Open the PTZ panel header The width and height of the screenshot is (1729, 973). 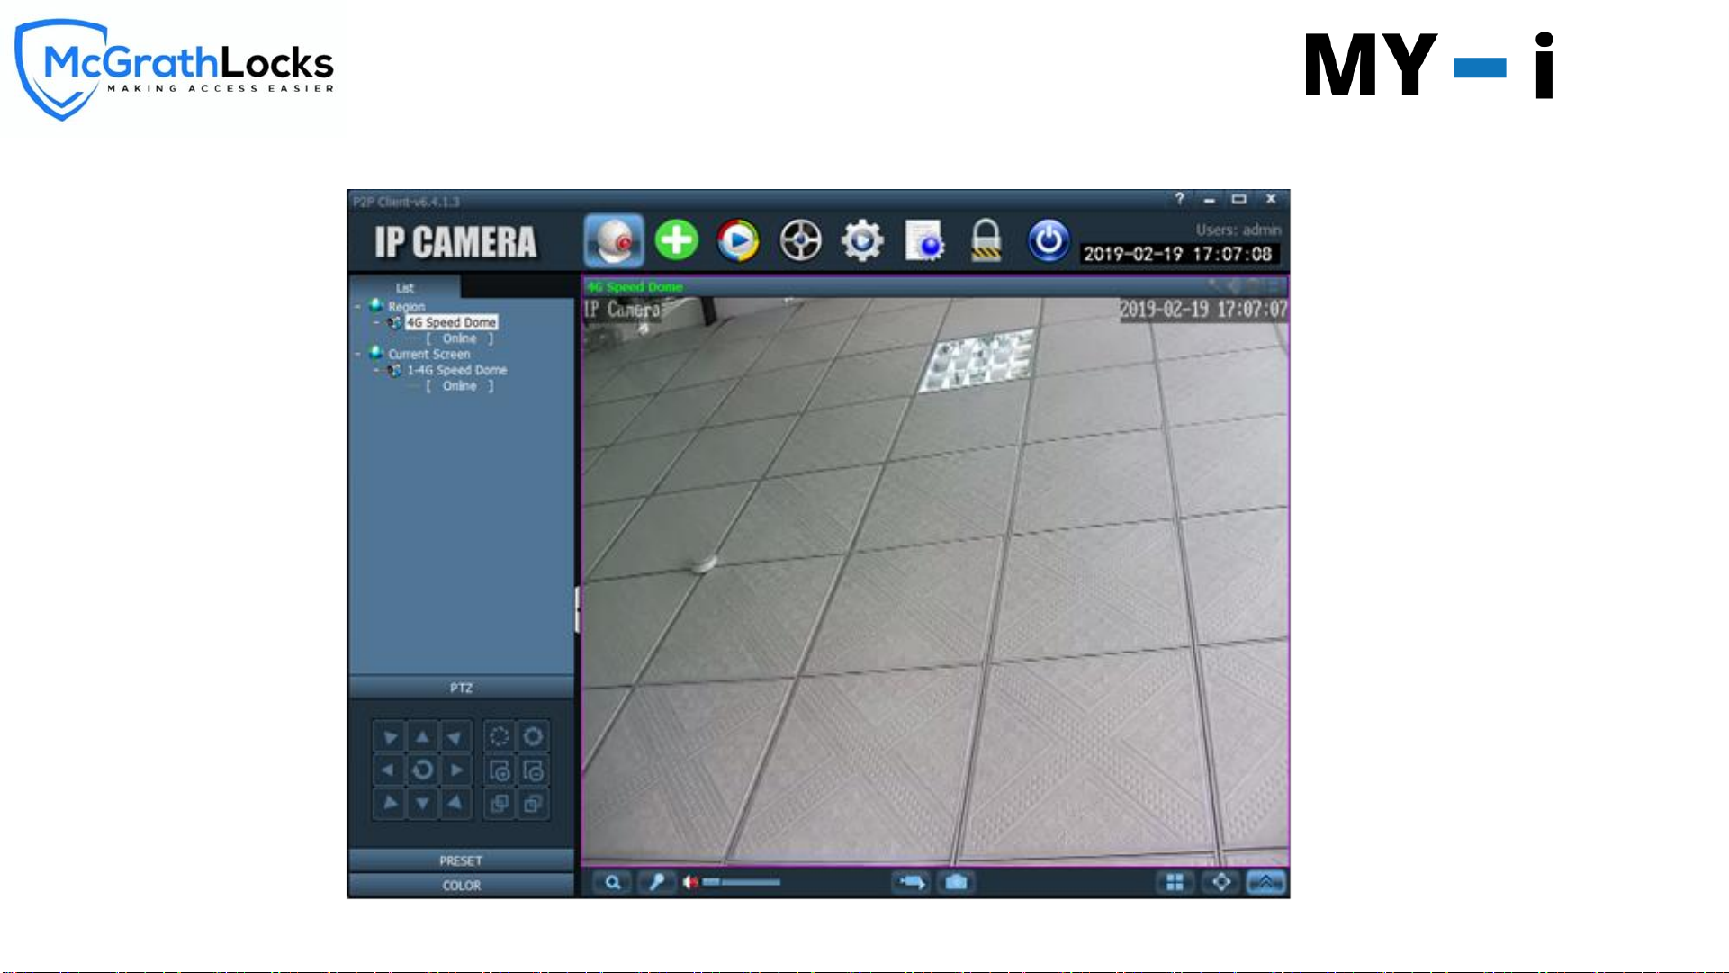pyautogui.click(x=461, y=688)
